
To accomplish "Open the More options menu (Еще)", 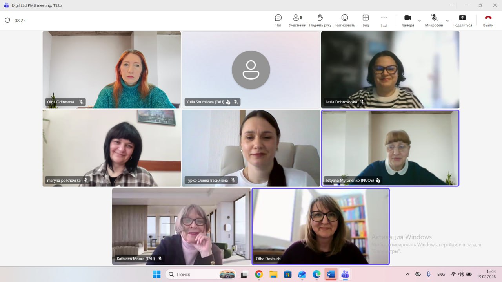I will 384,20.
